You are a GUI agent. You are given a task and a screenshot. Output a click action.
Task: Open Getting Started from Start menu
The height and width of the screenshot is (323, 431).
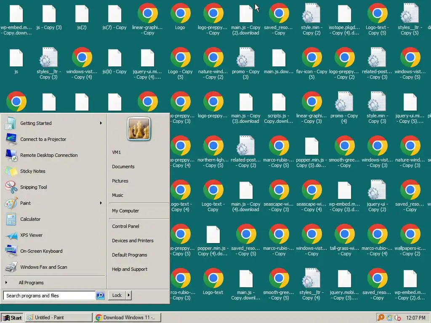[x=53, y=123]
